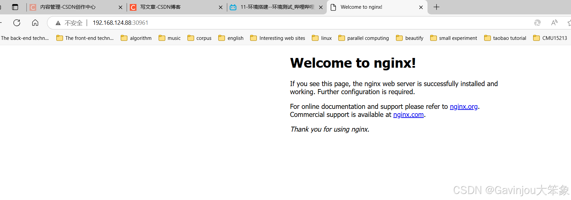Click the bilibili favicon on 11-环境搭建 tab
571x200 pixels.
point(233,7)
